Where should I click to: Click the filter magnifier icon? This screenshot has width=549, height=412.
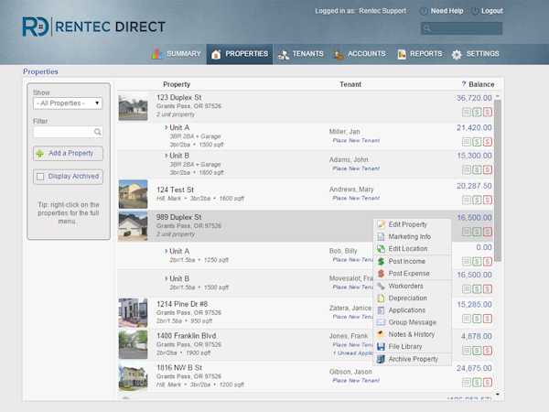[x=97, y=132]
